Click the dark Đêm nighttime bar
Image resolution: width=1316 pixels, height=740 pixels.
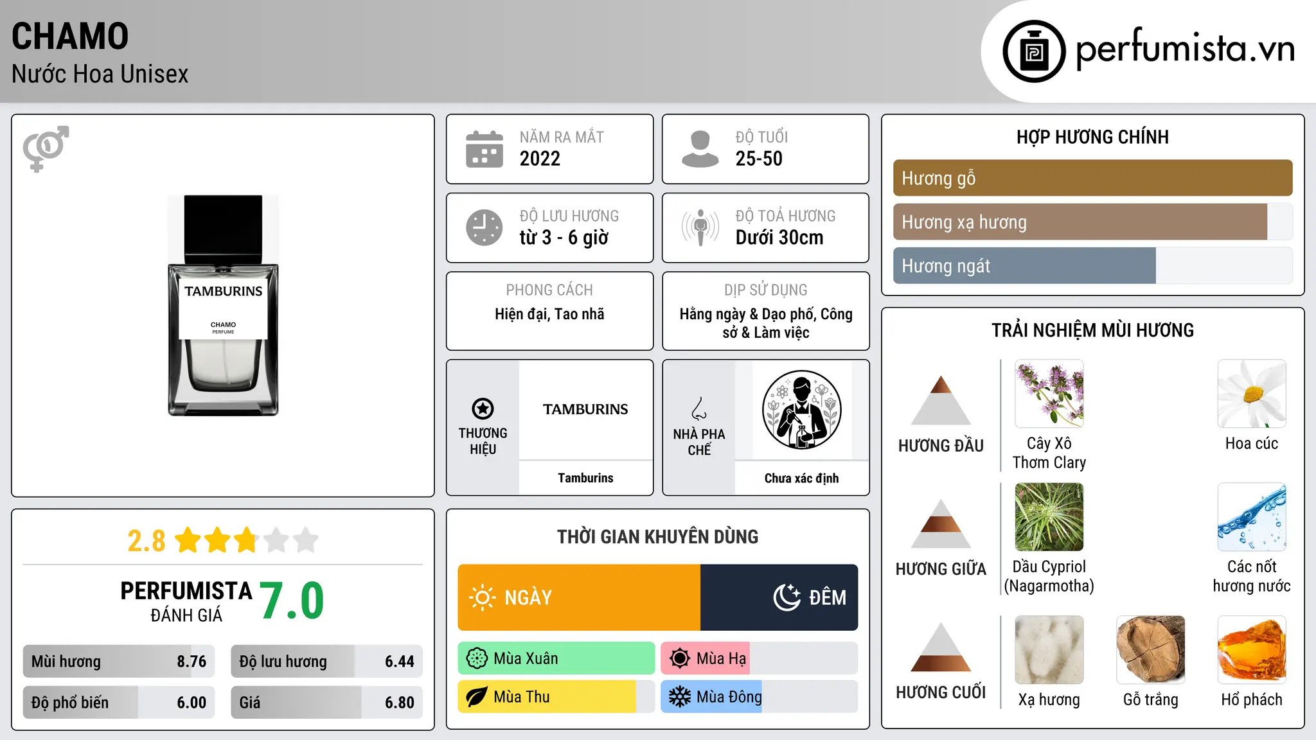[x=779, y=597]
